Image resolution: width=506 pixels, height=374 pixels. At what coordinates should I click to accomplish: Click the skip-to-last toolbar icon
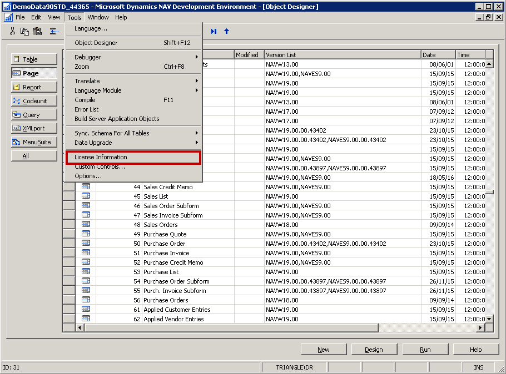point(214,32)
